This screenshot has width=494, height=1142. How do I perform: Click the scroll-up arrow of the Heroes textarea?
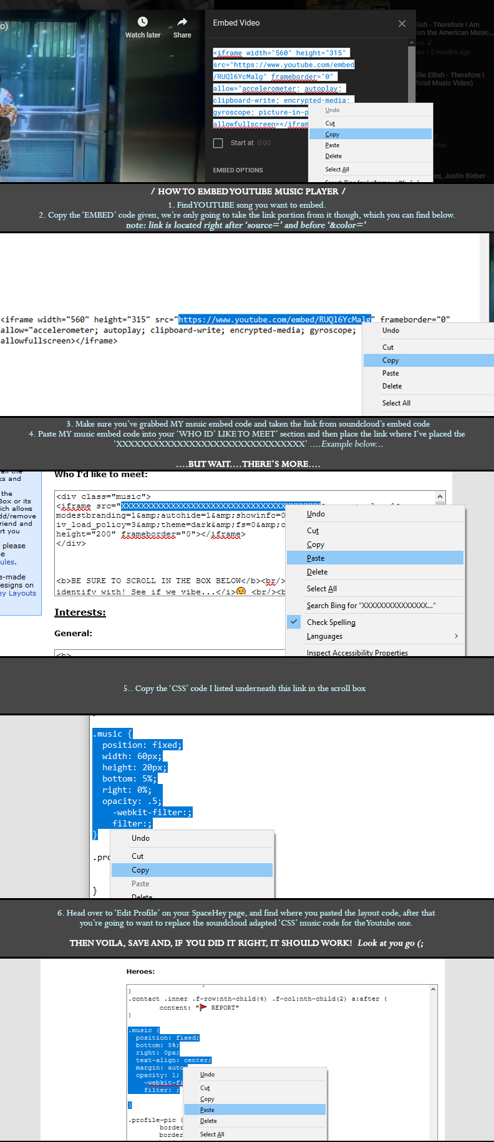coord(433,989)
